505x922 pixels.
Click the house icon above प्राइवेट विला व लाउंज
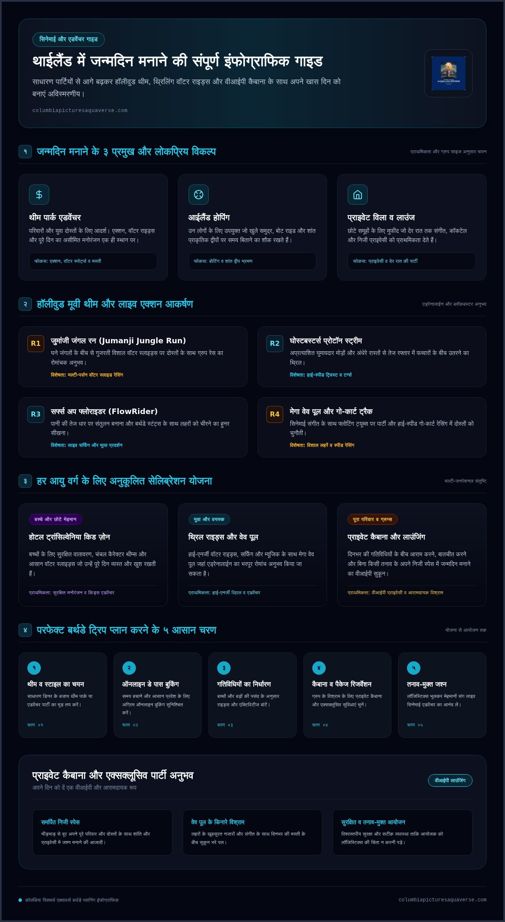[x=358, y=195]
